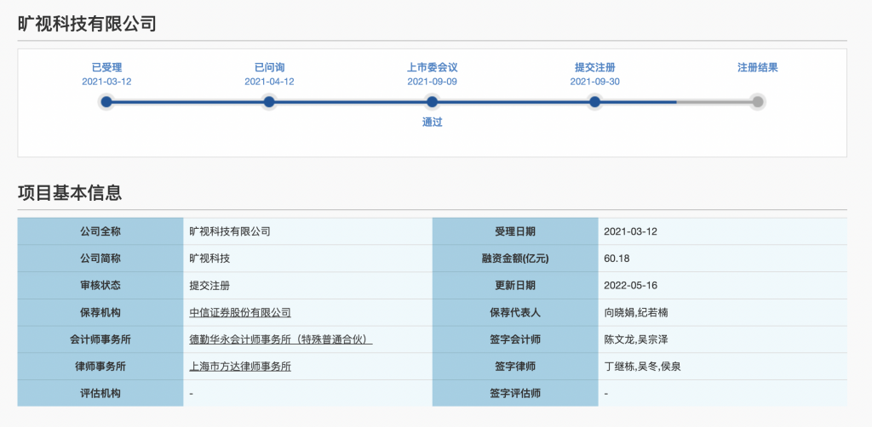
Task: Open the 德勤华永会计师事务所 link
Action: coord(281,339)
